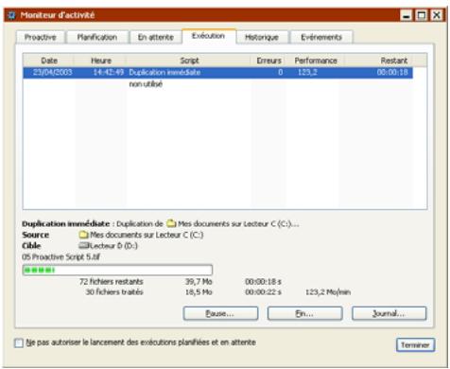Viewport: 450px width, 369px height.
Task: Click the 14:42:49 time cell
Action: click(x=109, y=73)
